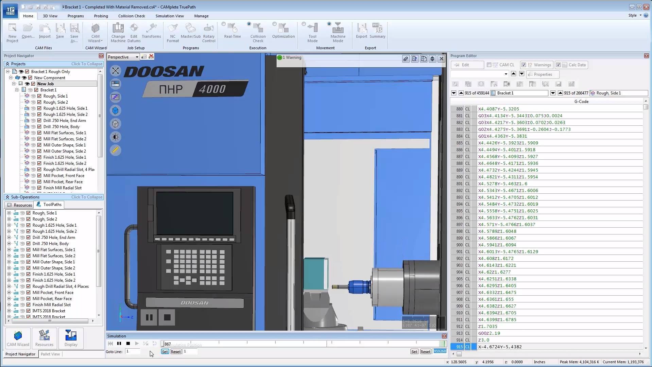The image size is (652, 367).
Task: Toggle the Calc Data checkbox
Action: tap(558, 65)
